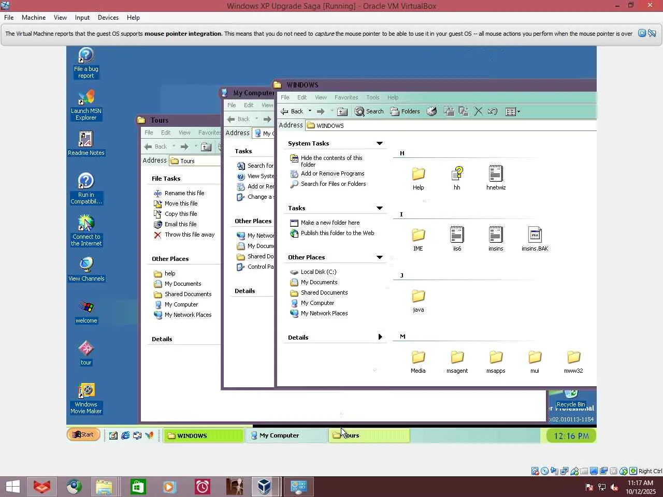
Task: Click Email this file in Tours window
Action: pos(180,224)
